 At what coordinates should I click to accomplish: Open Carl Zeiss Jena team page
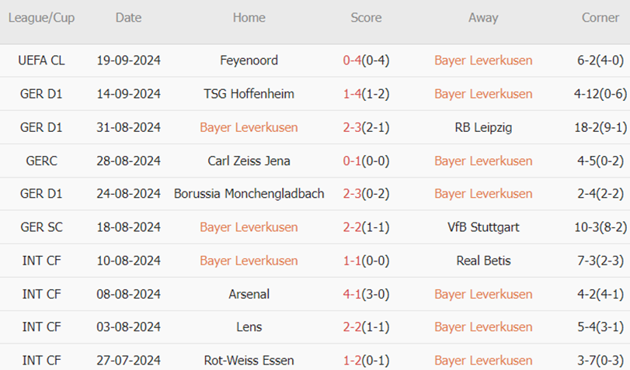click(x=249, y=161)
